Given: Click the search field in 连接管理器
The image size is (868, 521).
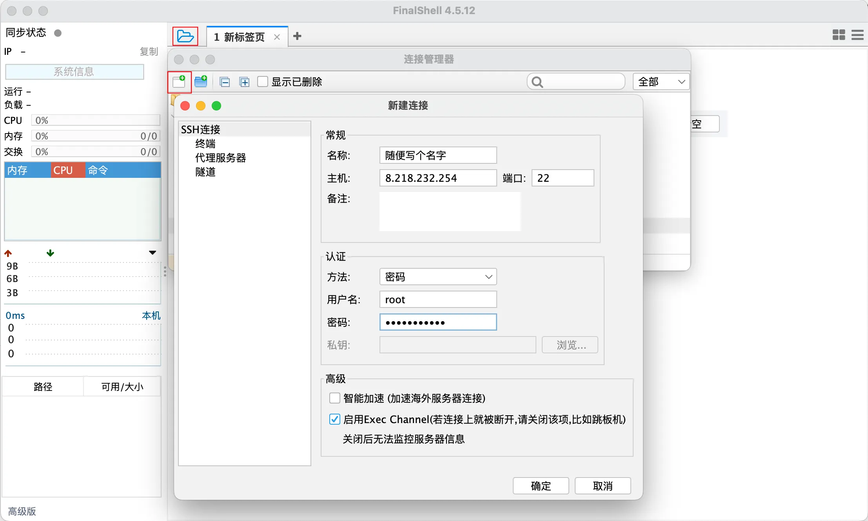Looking at the screenshot, I should click(576, 81).
